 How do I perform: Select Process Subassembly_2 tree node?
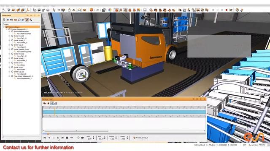[19, 29]
